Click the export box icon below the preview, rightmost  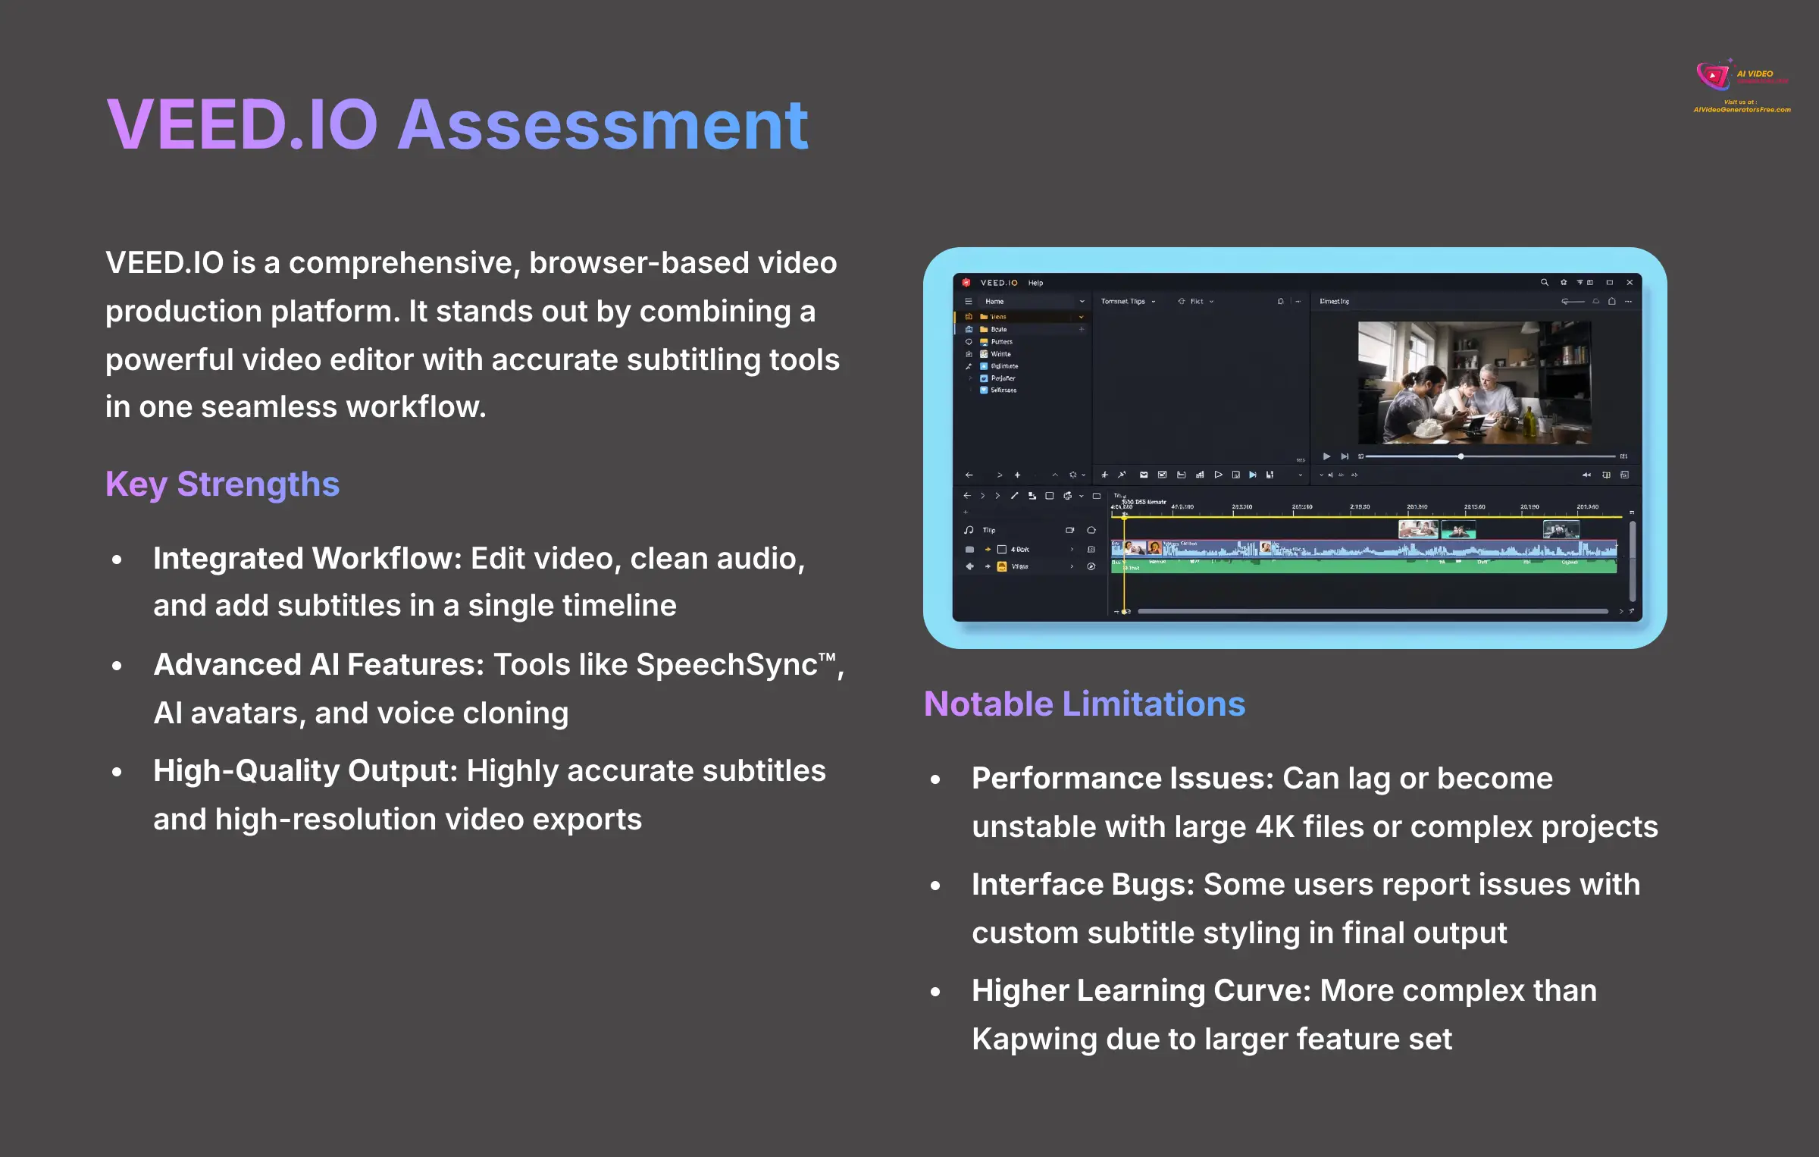[1624, 475]
